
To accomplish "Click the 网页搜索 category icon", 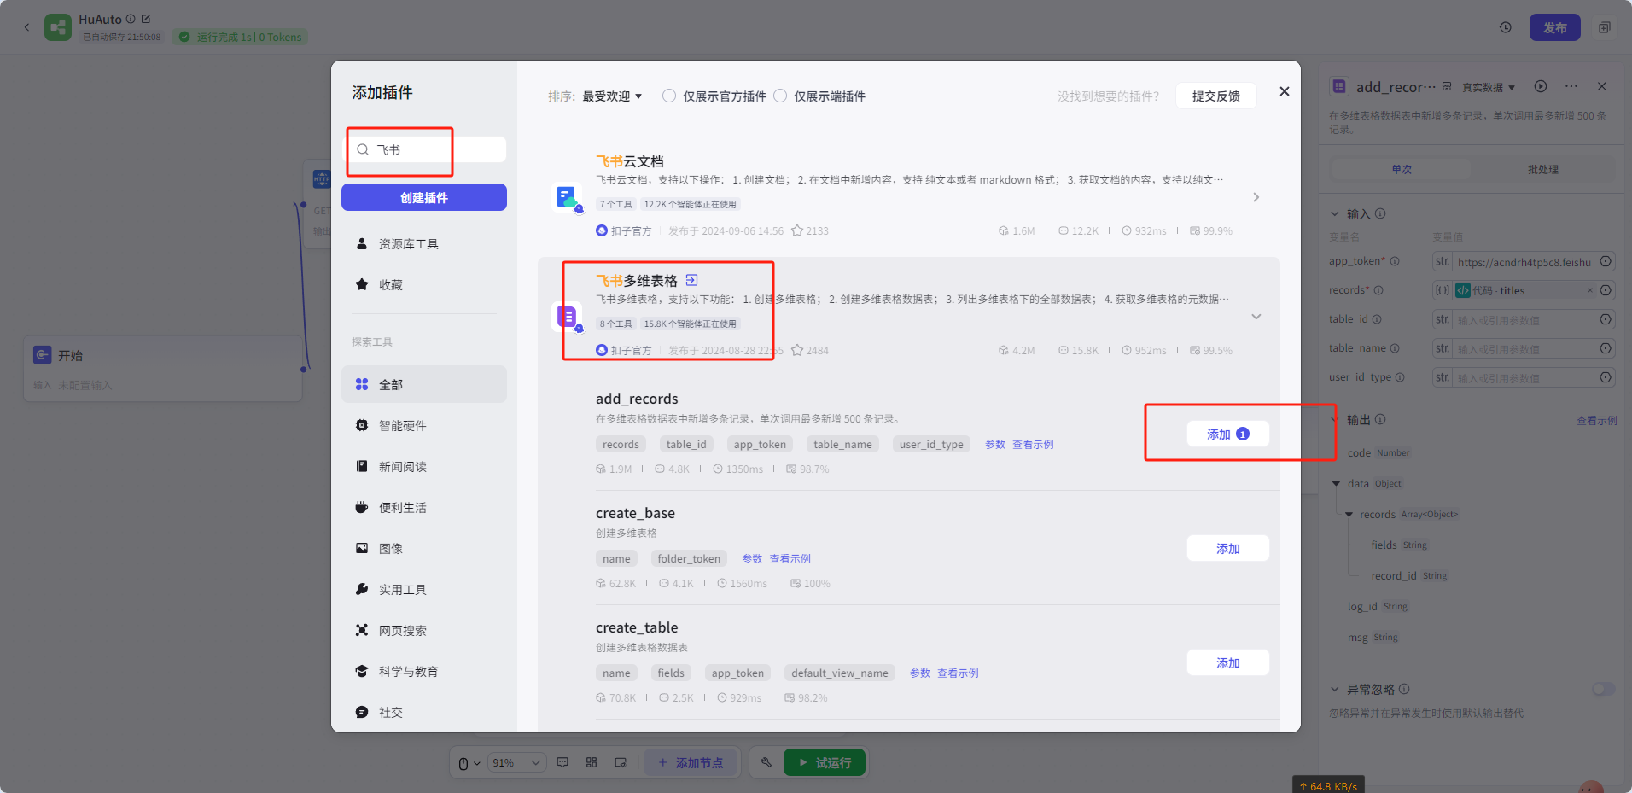I will tap(362, 630).
